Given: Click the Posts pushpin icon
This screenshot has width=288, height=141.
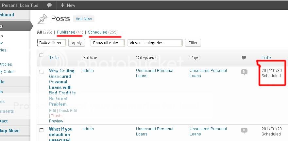Looking at the screenshot, I should click(42, 19).
